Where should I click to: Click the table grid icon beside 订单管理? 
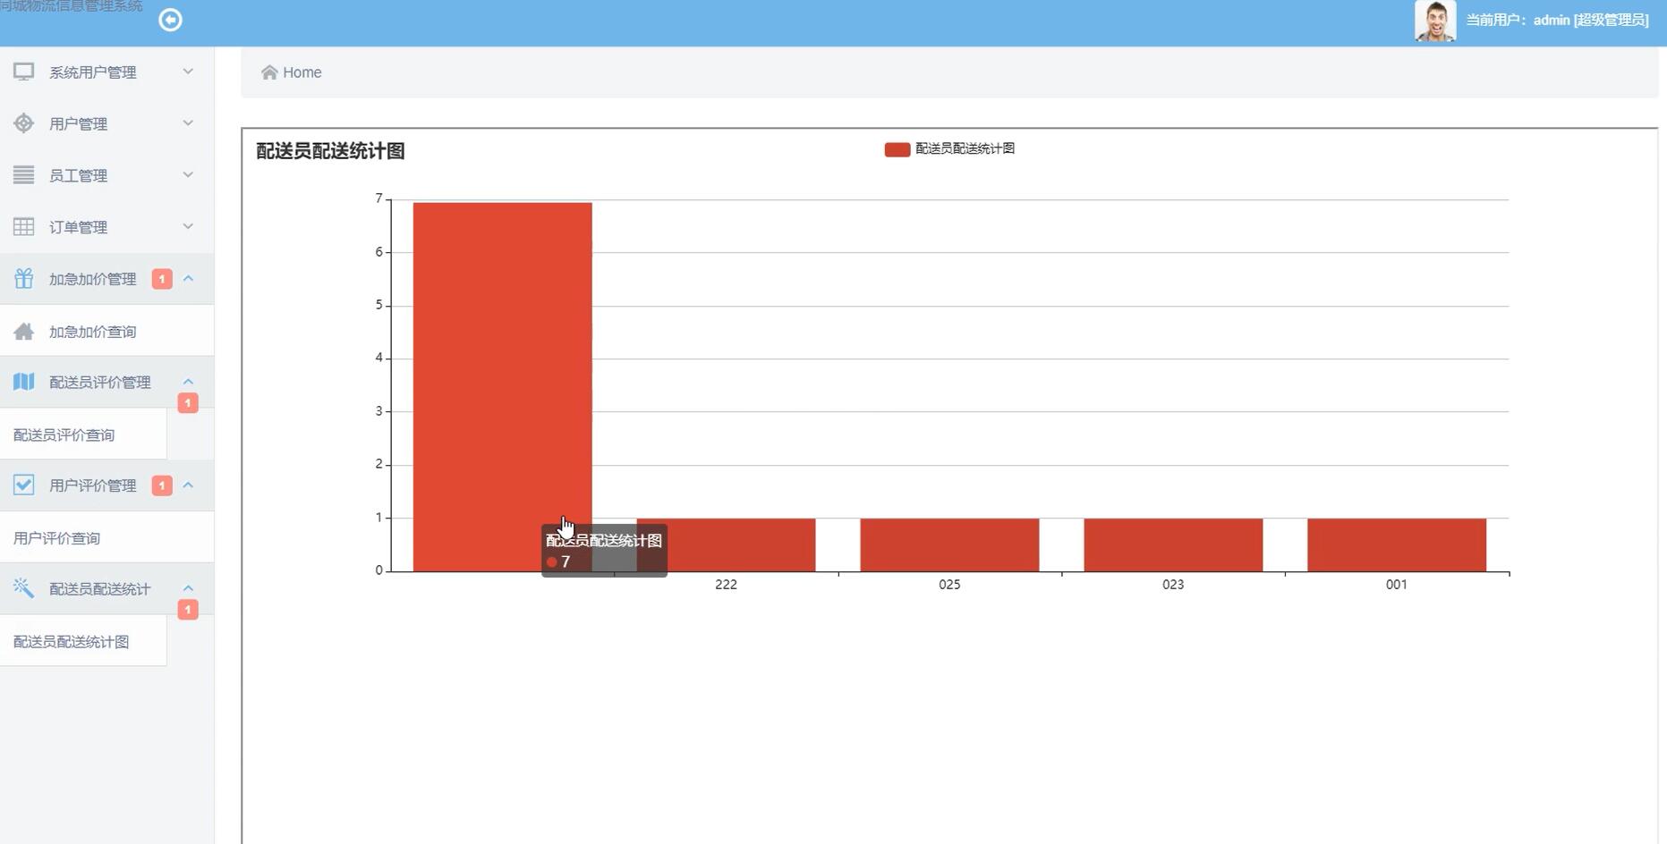[x=24, y=227]
